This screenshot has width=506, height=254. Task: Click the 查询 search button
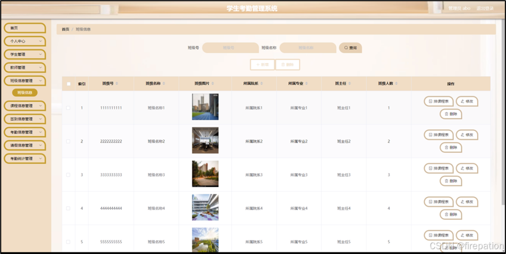coord(351,47)
